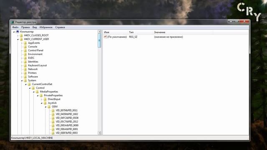Click the Компьютер computer icon in tree

[18, 32]
